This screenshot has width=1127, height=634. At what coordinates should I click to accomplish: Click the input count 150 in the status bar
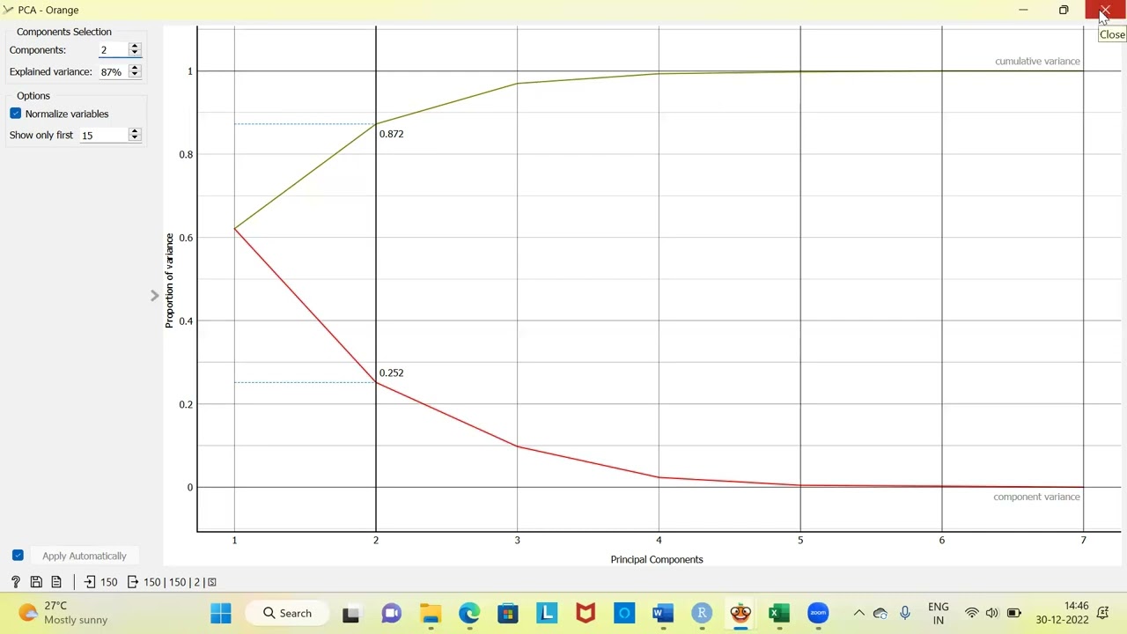point(108,582)
